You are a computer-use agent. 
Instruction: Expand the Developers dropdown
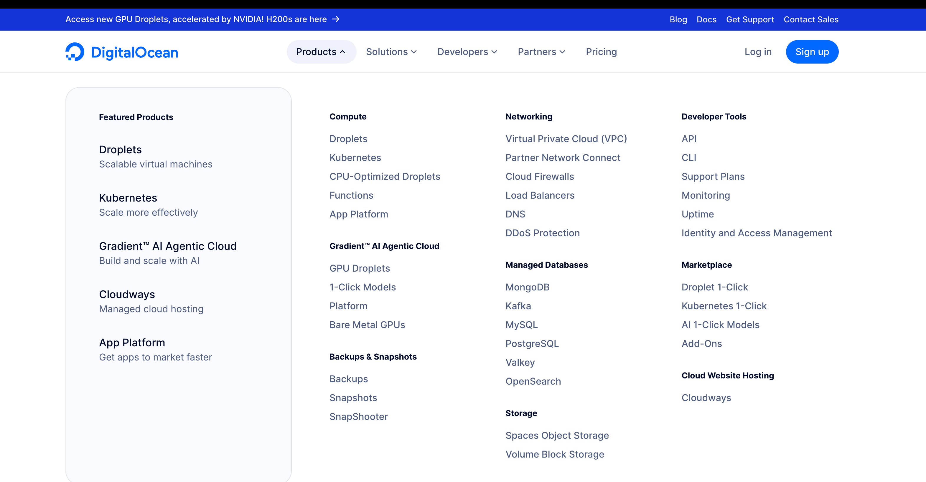(x=467, y=52)
